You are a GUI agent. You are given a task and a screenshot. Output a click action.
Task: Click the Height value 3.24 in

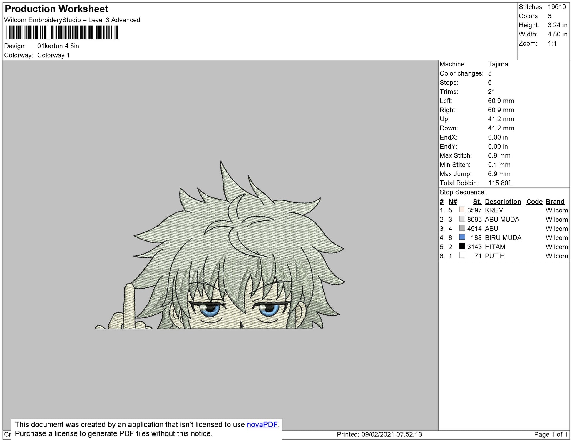[x=557, y=25]
